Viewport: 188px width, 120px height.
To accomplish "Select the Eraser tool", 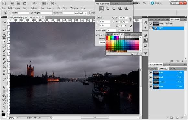I will pyautogui.click(x=4, y=62).
